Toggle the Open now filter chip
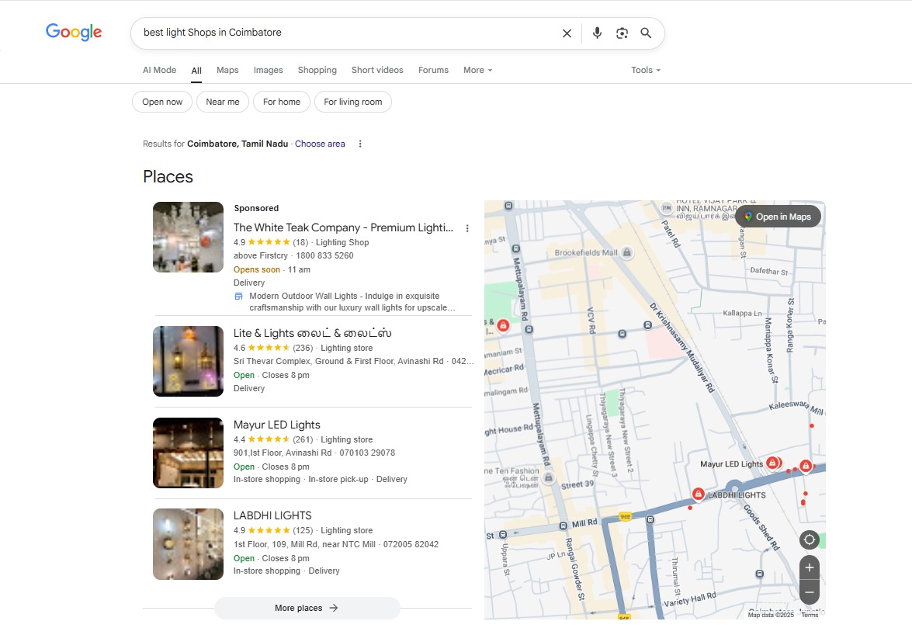 point(162,102)
